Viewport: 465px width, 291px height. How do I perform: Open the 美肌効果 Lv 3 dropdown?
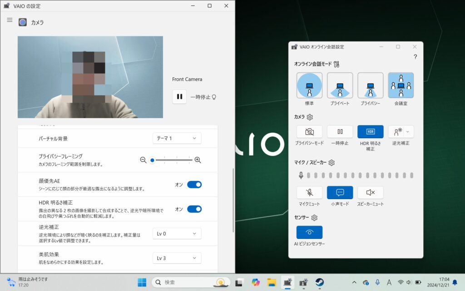177,258
